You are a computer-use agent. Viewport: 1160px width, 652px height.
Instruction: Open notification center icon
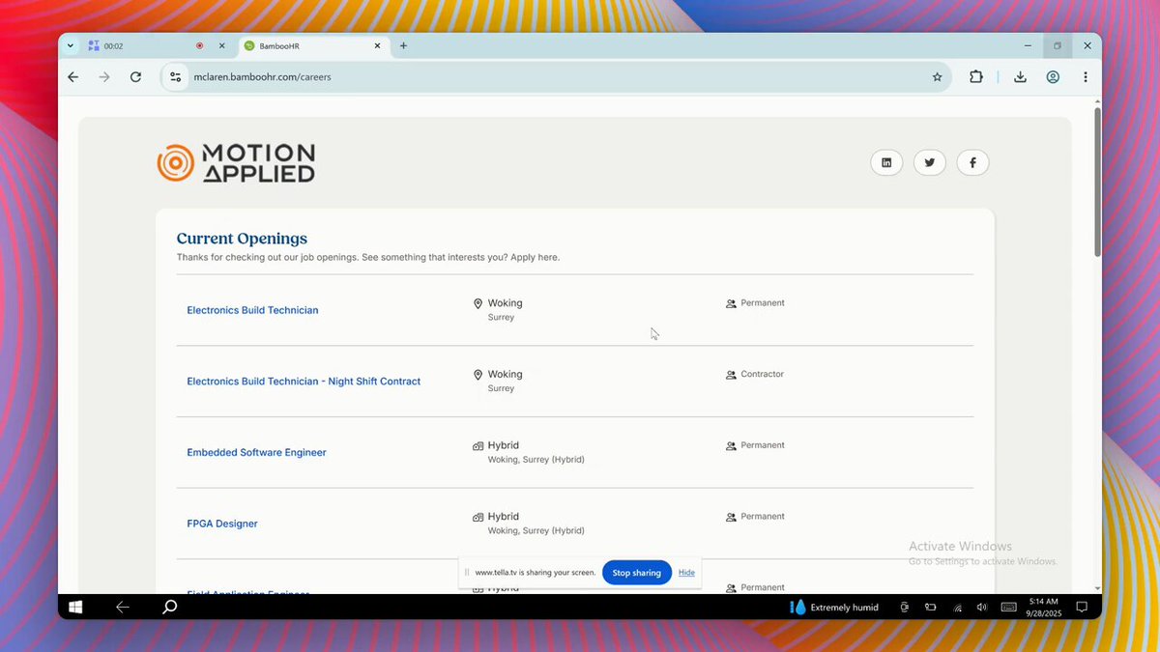pos(1082,608)
